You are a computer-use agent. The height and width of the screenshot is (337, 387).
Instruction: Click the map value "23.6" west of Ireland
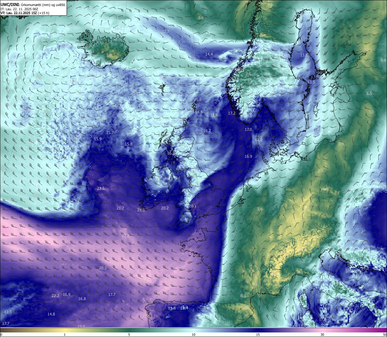(x=101, y=188)
